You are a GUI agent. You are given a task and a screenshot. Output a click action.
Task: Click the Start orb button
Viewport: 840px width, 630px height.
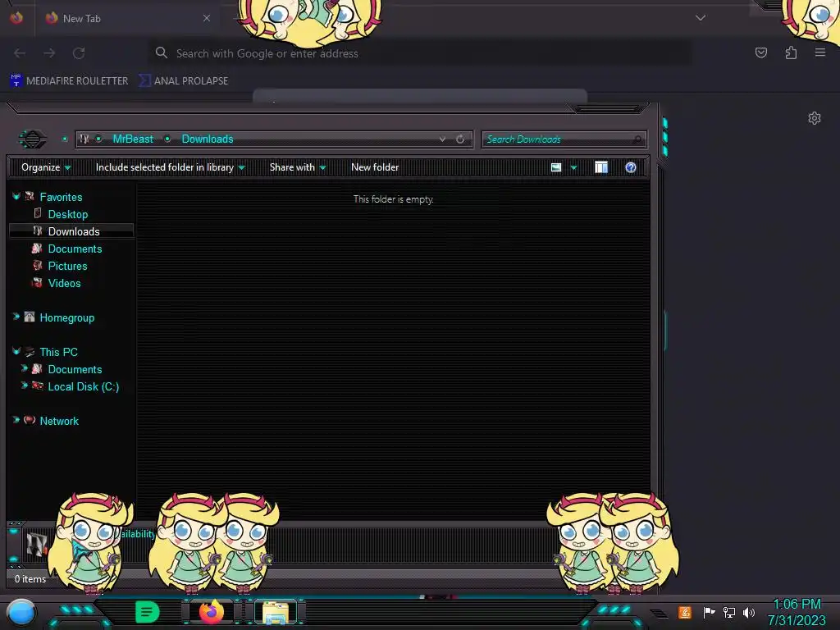21,612
